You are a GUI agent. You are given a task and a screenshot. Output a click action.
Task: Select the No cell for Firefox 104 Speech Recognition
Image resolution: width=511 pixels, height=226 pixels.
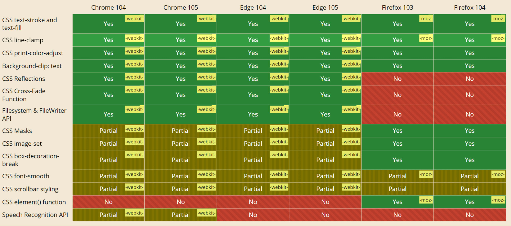pyautogui.click(x=470, y=215)
